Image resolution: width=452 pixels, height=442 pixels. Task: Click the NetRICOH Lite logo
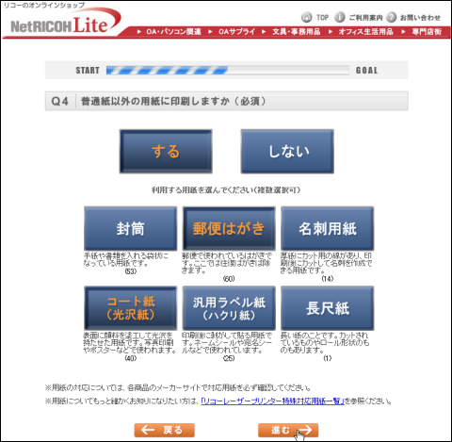63,23
